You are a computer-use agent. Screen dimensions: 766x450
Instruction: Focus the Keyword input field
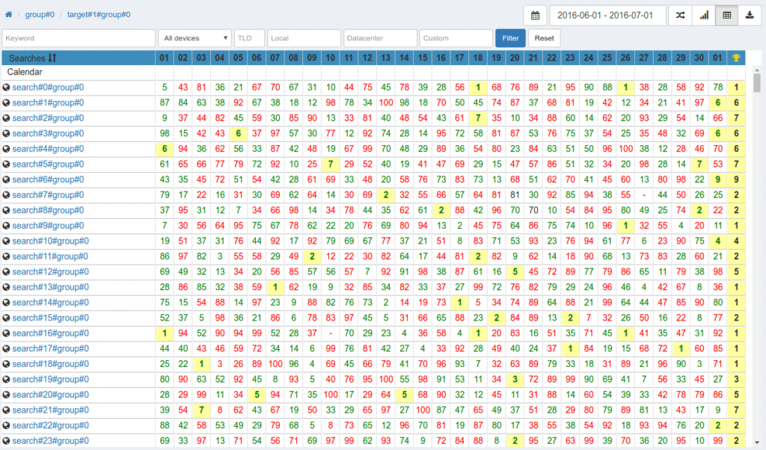click(x=78, y=38)
